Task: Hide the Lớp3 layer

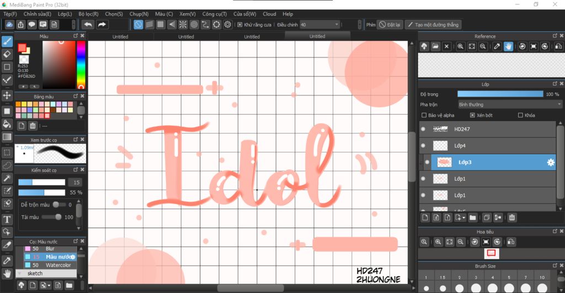Action: [427, 162]
